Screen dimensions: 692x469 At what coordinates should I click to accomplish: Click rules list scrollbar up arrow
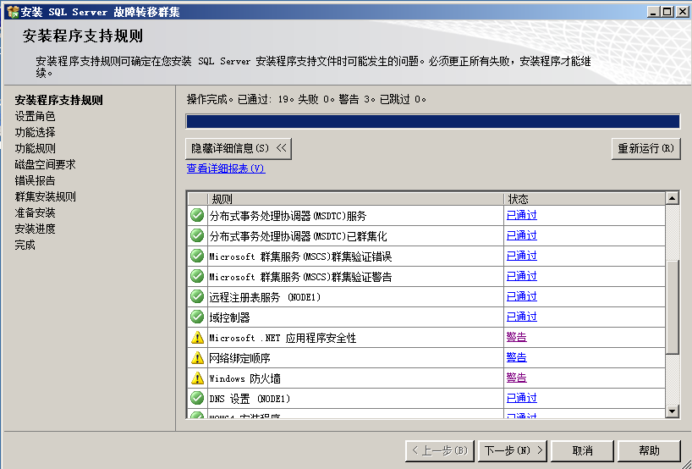tap(673, 198)
